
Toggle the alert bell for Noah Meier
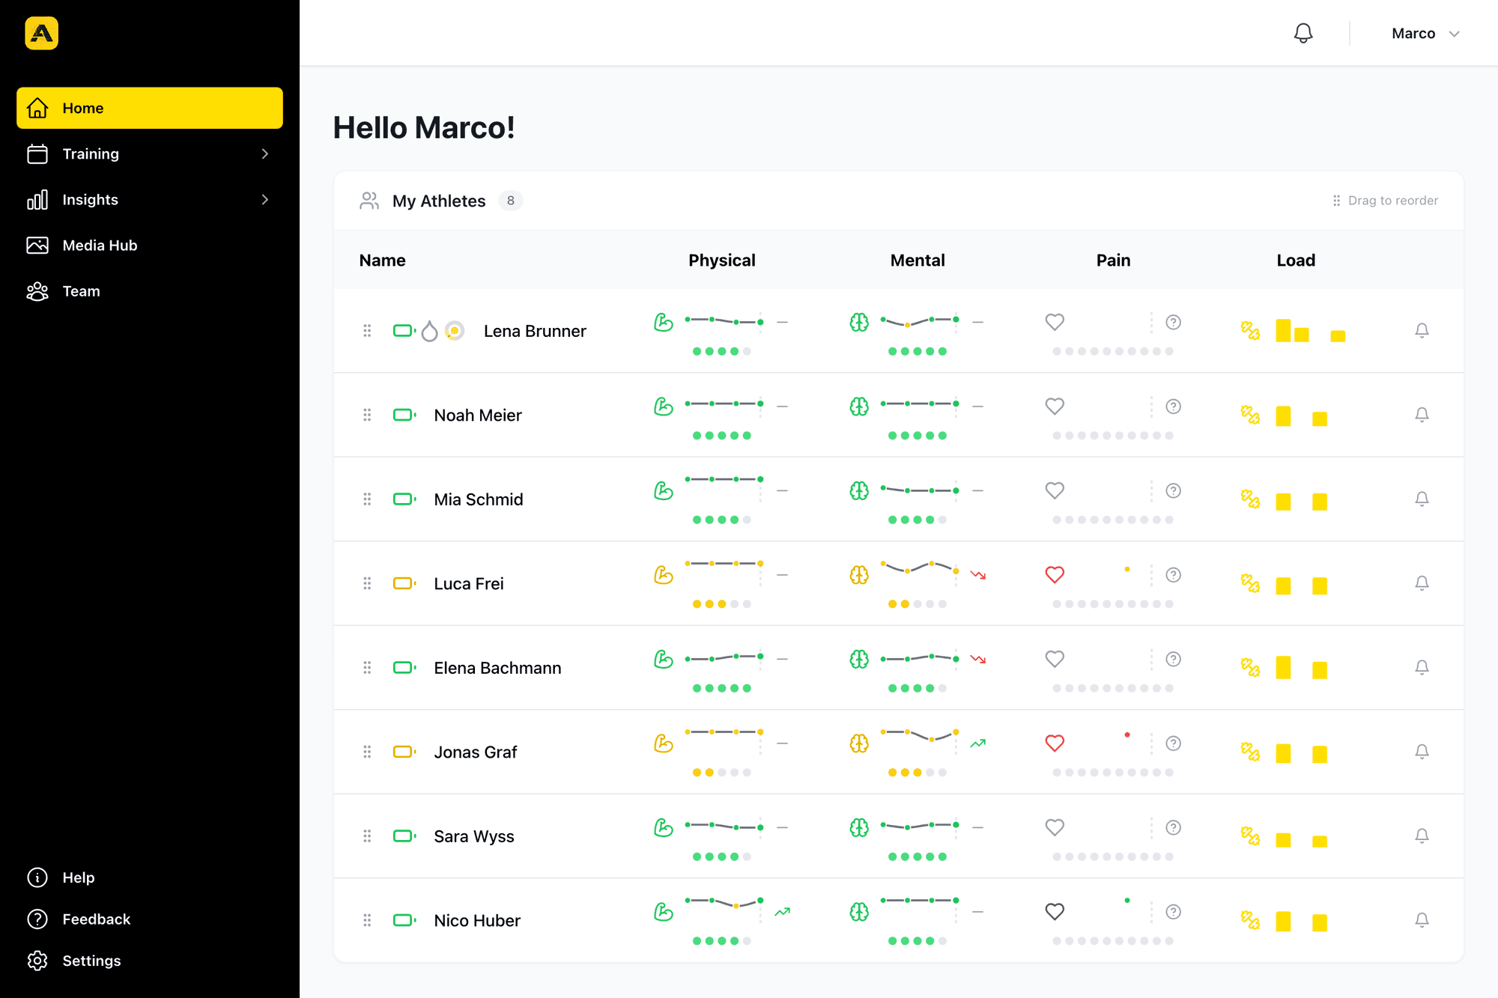click(1422, 415)
